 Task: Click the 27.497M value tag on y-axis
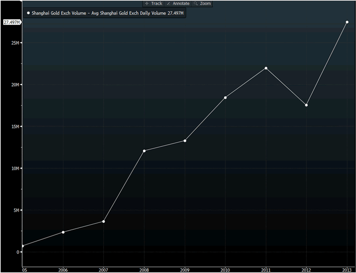[11, 22]
